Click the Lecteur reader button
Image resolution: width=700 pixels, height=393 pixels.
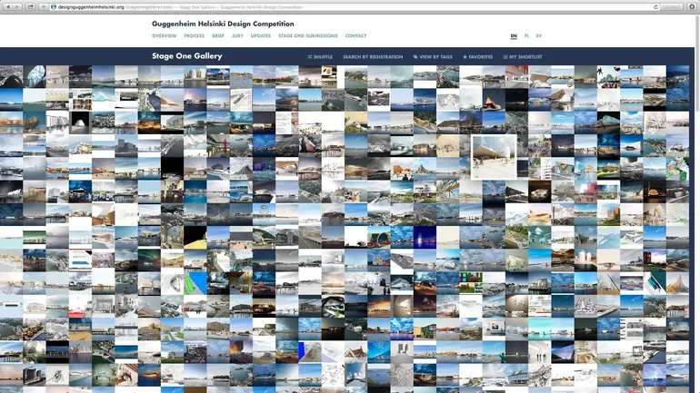click(671, 6)
